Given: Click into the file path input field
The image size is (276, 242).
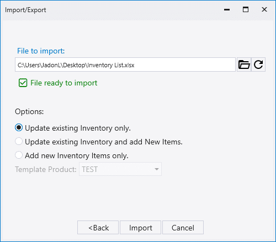Looking at the screenshot, I should pyautogui.click(x=125, y=64).
